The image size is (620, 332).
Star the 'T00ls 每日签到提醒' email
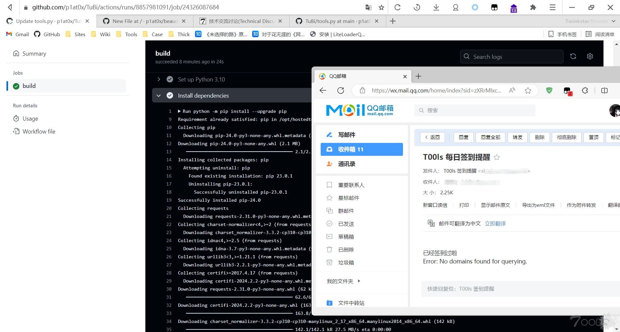pos(497,157)
